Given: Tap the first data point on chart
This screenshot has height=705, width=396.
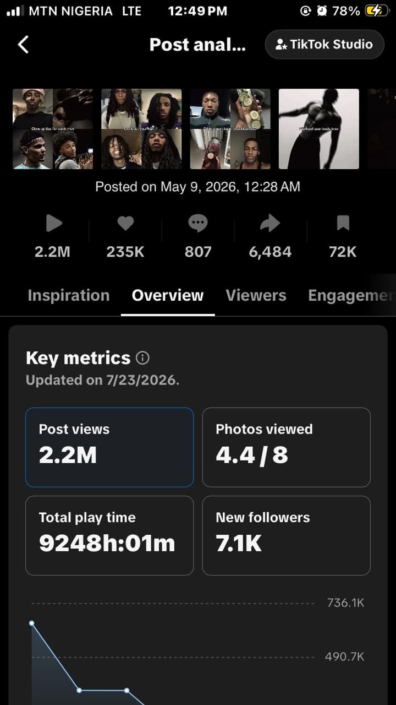Looking at the screenshot, I should pos(32,623).
